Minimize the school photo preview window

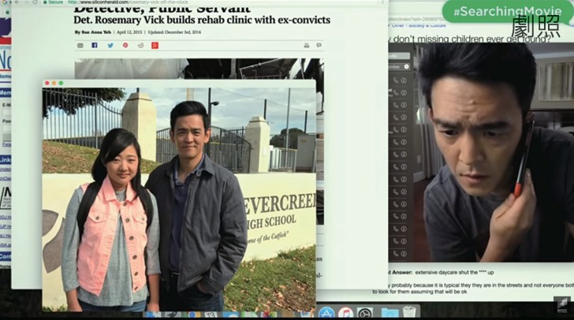click(x=54, y=83)
